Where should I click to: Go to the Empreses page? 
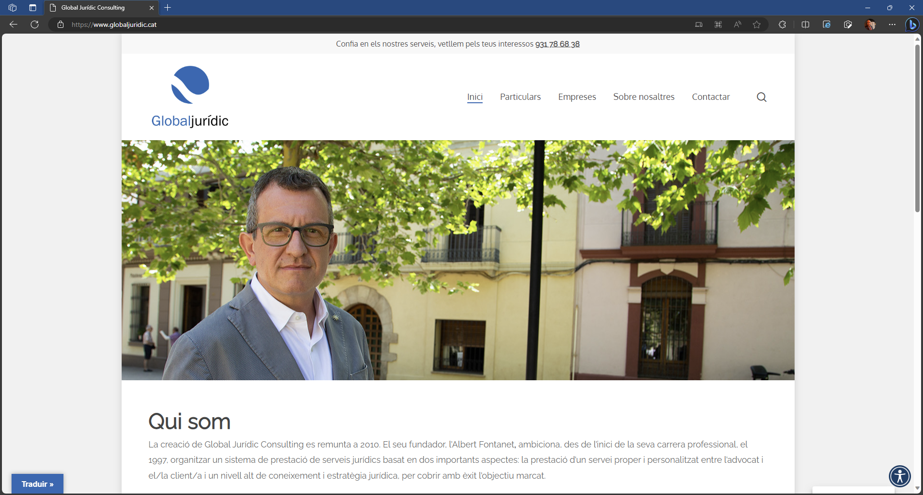(577, 97)
